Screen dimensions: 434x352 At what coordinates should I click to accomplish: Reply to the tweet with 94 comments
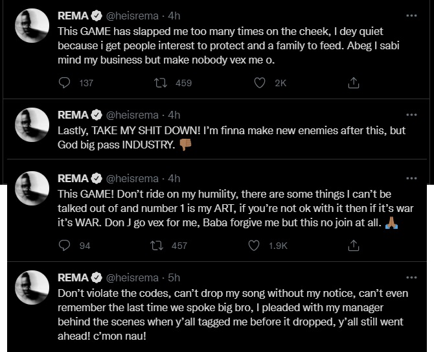65,246
